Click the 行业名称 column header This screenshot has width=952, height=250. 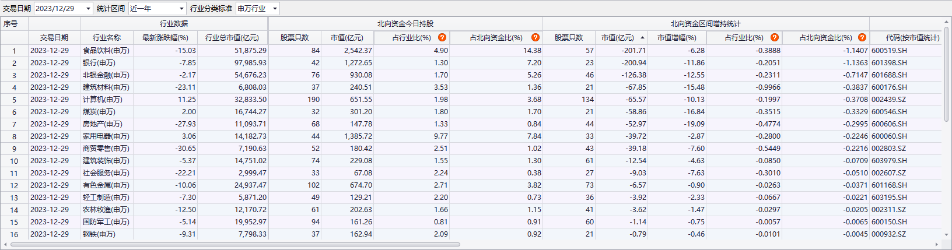pyautogui.click(x=107, y=38)
